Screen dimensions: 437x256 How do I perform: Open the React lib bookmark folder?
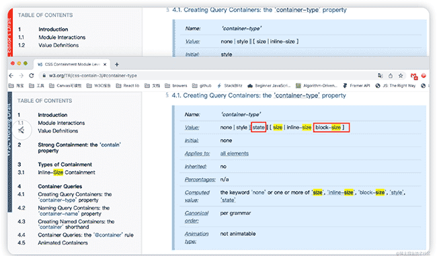127,85
